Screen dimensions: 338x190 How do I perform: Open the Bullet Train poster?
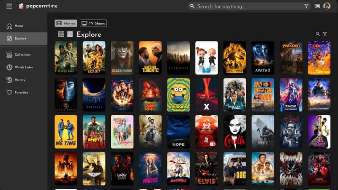235,95
